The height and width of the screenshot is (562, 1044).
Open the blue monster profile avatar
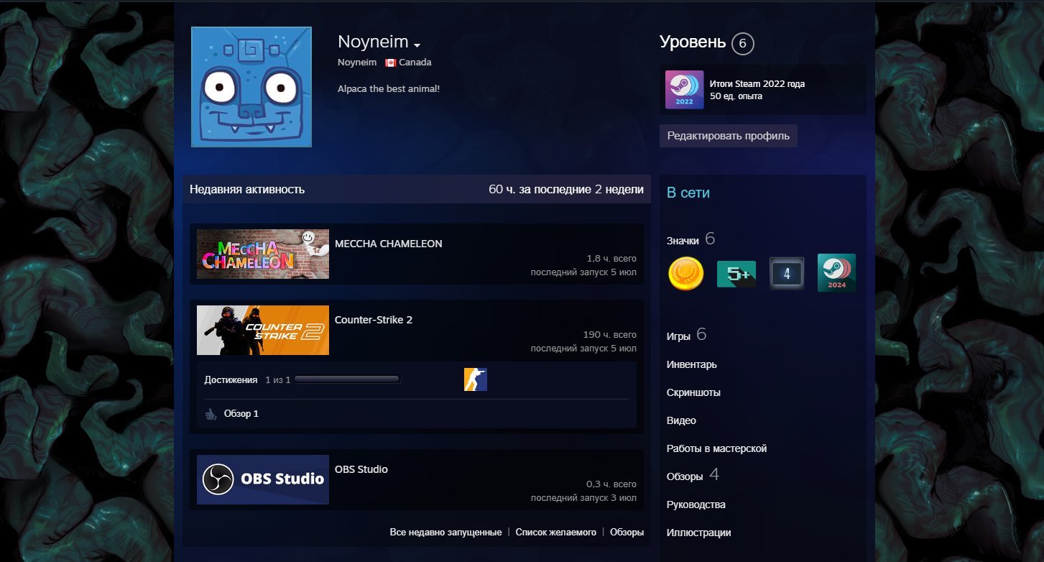[x=251, y=87]
